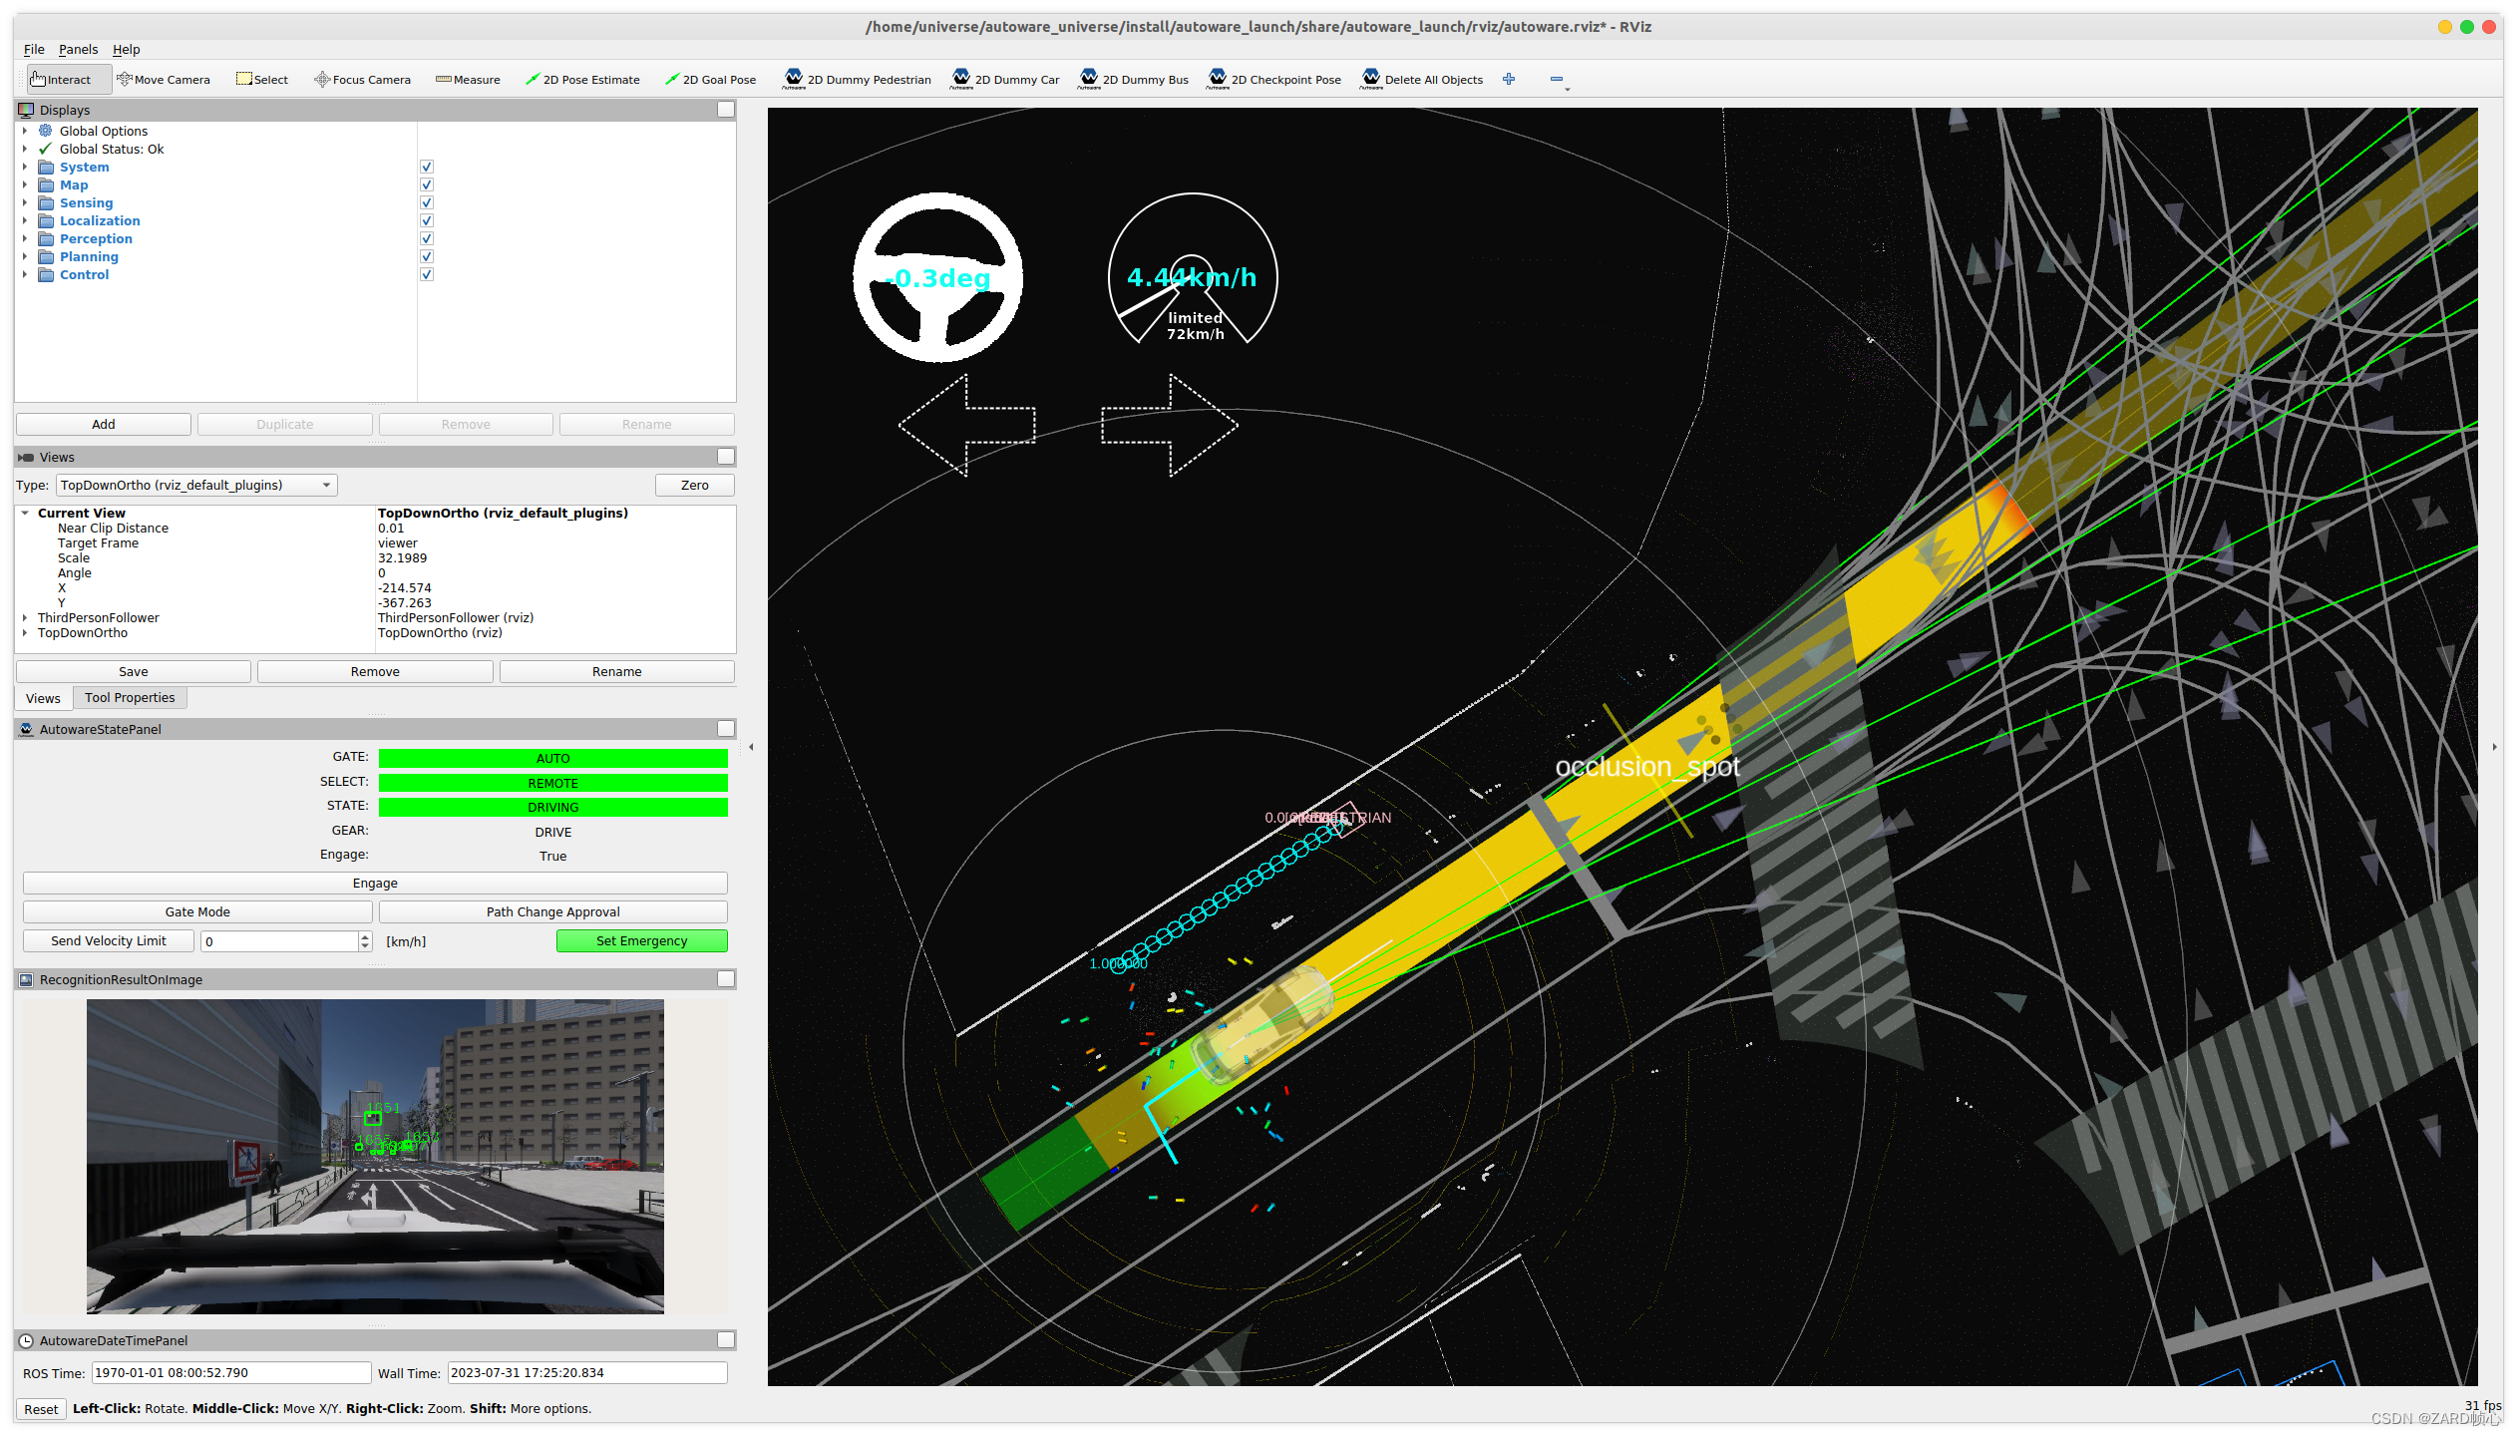Toggle visibility of Sensing display
This screenshot has width=2517, height=1436.
427,202
